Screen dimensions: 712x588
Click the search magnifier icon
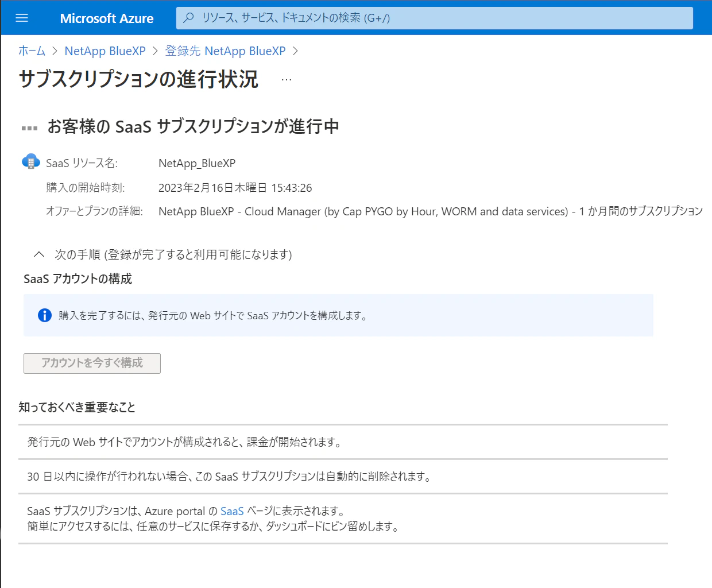(x=188, y=18)
